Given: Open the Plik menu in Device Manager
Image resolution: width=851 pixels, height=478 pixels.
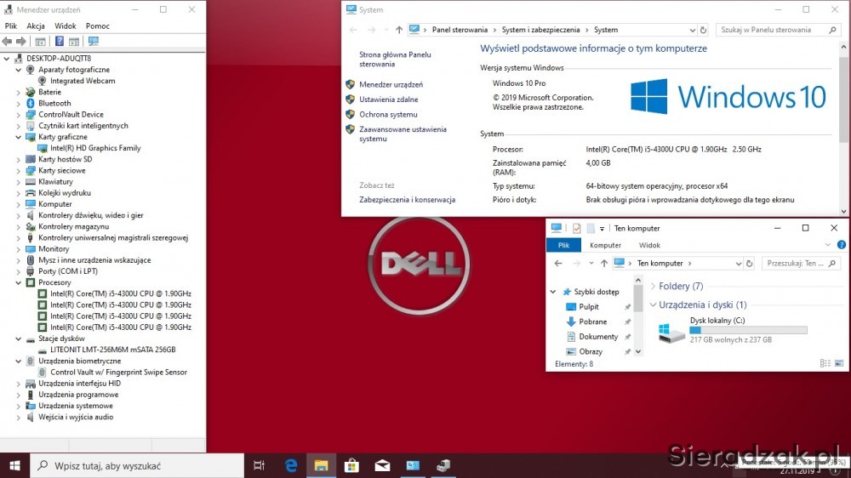Looking at the screenshot, I should (11, 26).
